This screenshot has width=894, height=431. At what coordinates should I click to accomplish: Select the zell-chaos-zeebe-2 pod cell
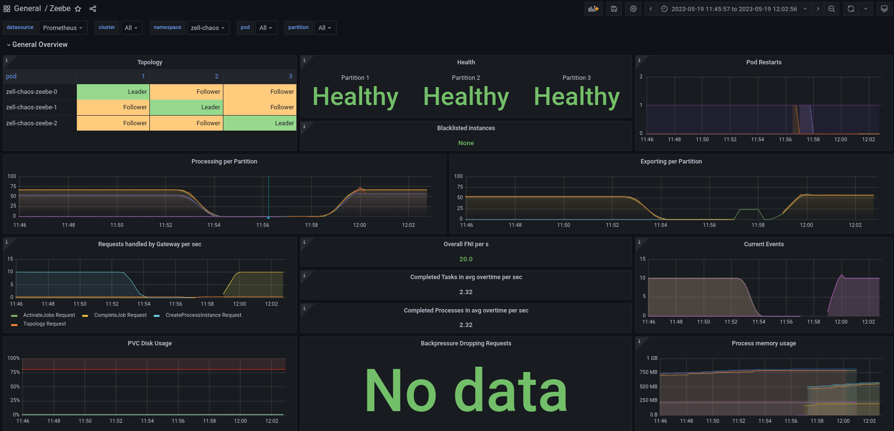[x=40, y=123]
